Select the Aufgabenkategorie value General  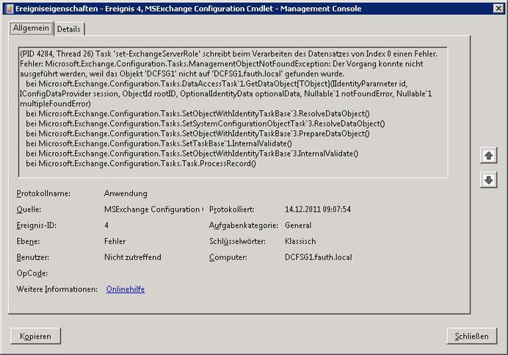[298, 225]
